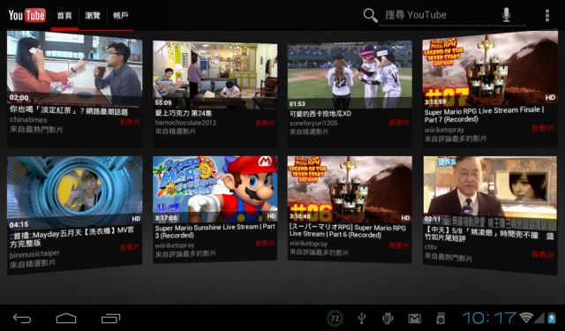Tap the USB connection status icon
565x331 pixels.
coord(361,319)
